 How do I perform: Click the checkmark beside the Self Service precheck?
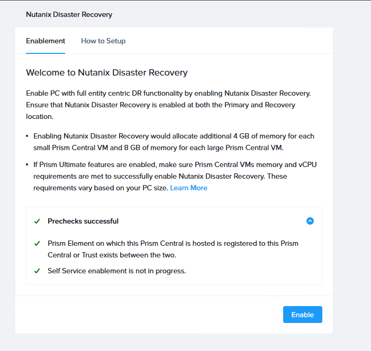37,271
